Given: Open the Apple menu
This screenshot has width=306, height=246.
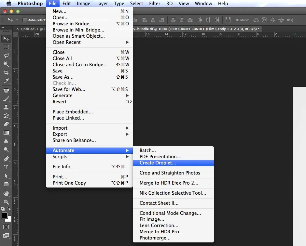Looking at the screenshot, I should 9,4.
